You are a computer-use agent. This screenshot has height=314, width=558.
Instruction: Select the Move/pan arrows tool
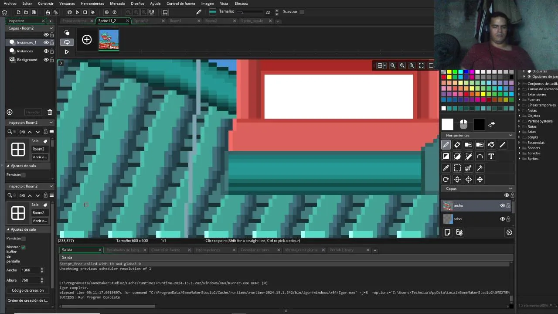(x=480, y=179)
